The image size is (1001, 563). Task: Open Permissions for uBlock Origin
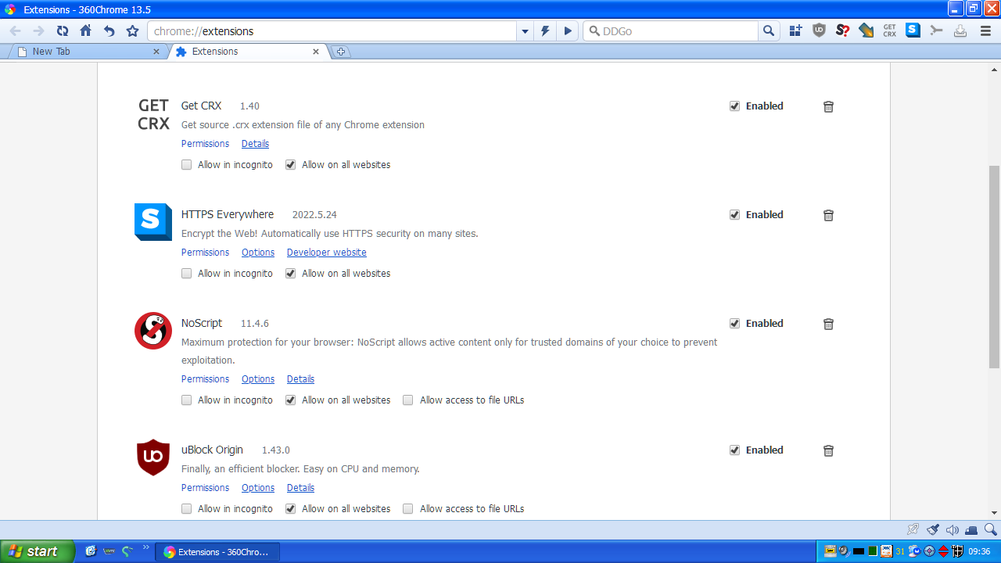(205, 487)
